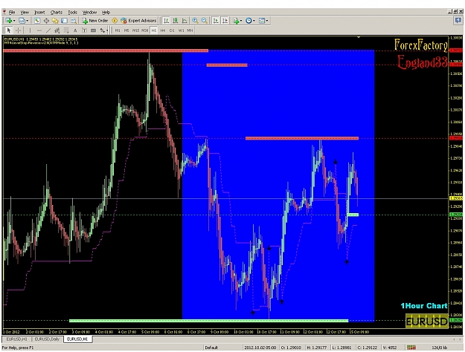
Task: Click the chart shift triangle marker
Action: click(359, 37)
